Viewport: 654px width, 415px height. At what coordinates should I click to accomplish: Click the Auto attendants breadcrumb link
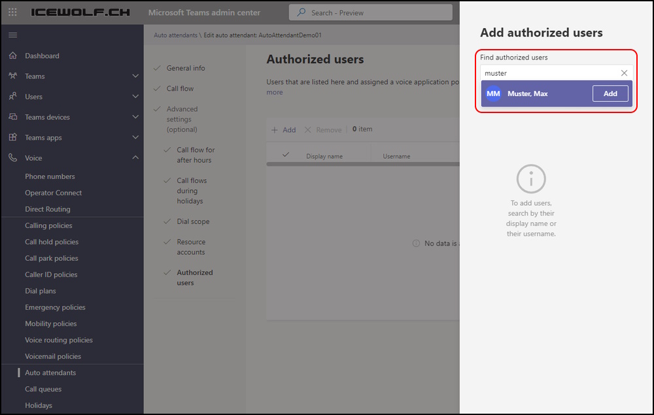pos(175,35)
